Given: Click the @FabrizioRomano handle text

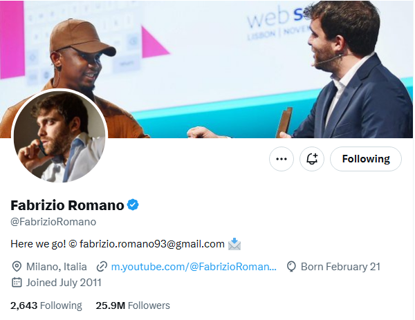Looking at the screenshot, I should [53, 222].
